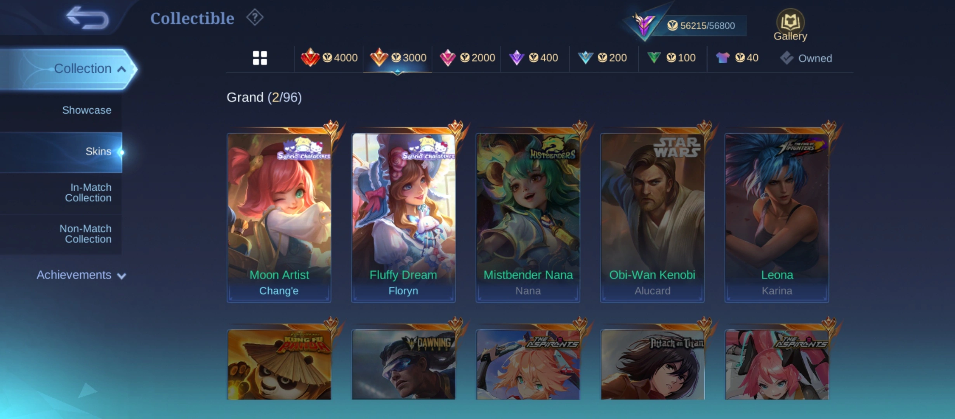Open Non-Match Collection menu item
Image resolution: width=955 pixels, height=419 pixels.
(x=85, y=234)
